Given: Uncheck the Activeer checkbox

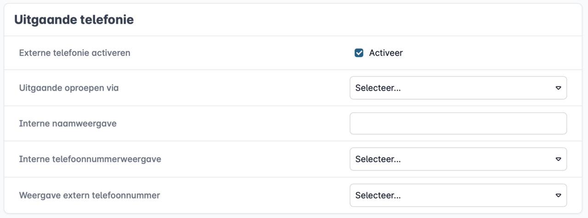Looking at the screenshot, I should pos(359,53).
